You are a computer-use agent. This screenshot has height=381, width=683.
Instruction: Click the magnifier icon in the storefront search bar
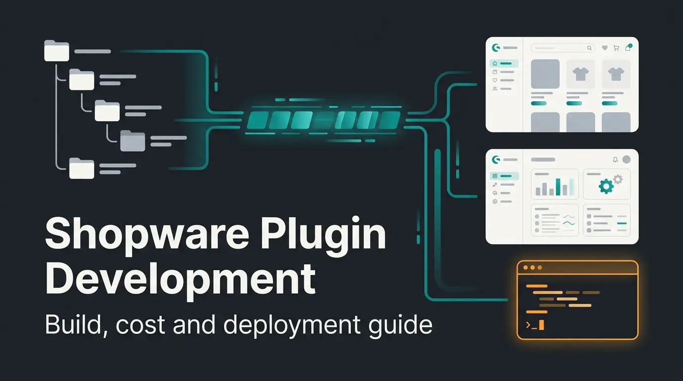(x=589, y=48)
